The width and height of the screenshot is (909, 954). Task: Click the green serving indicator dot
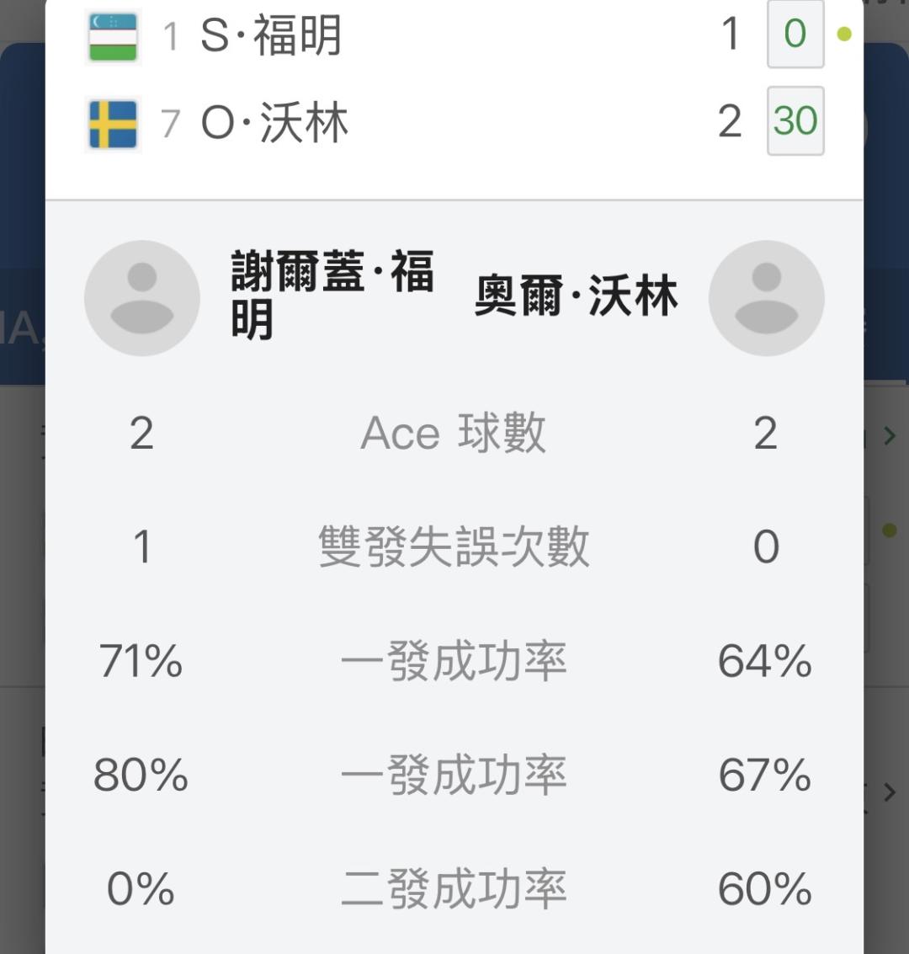(844, 34)
